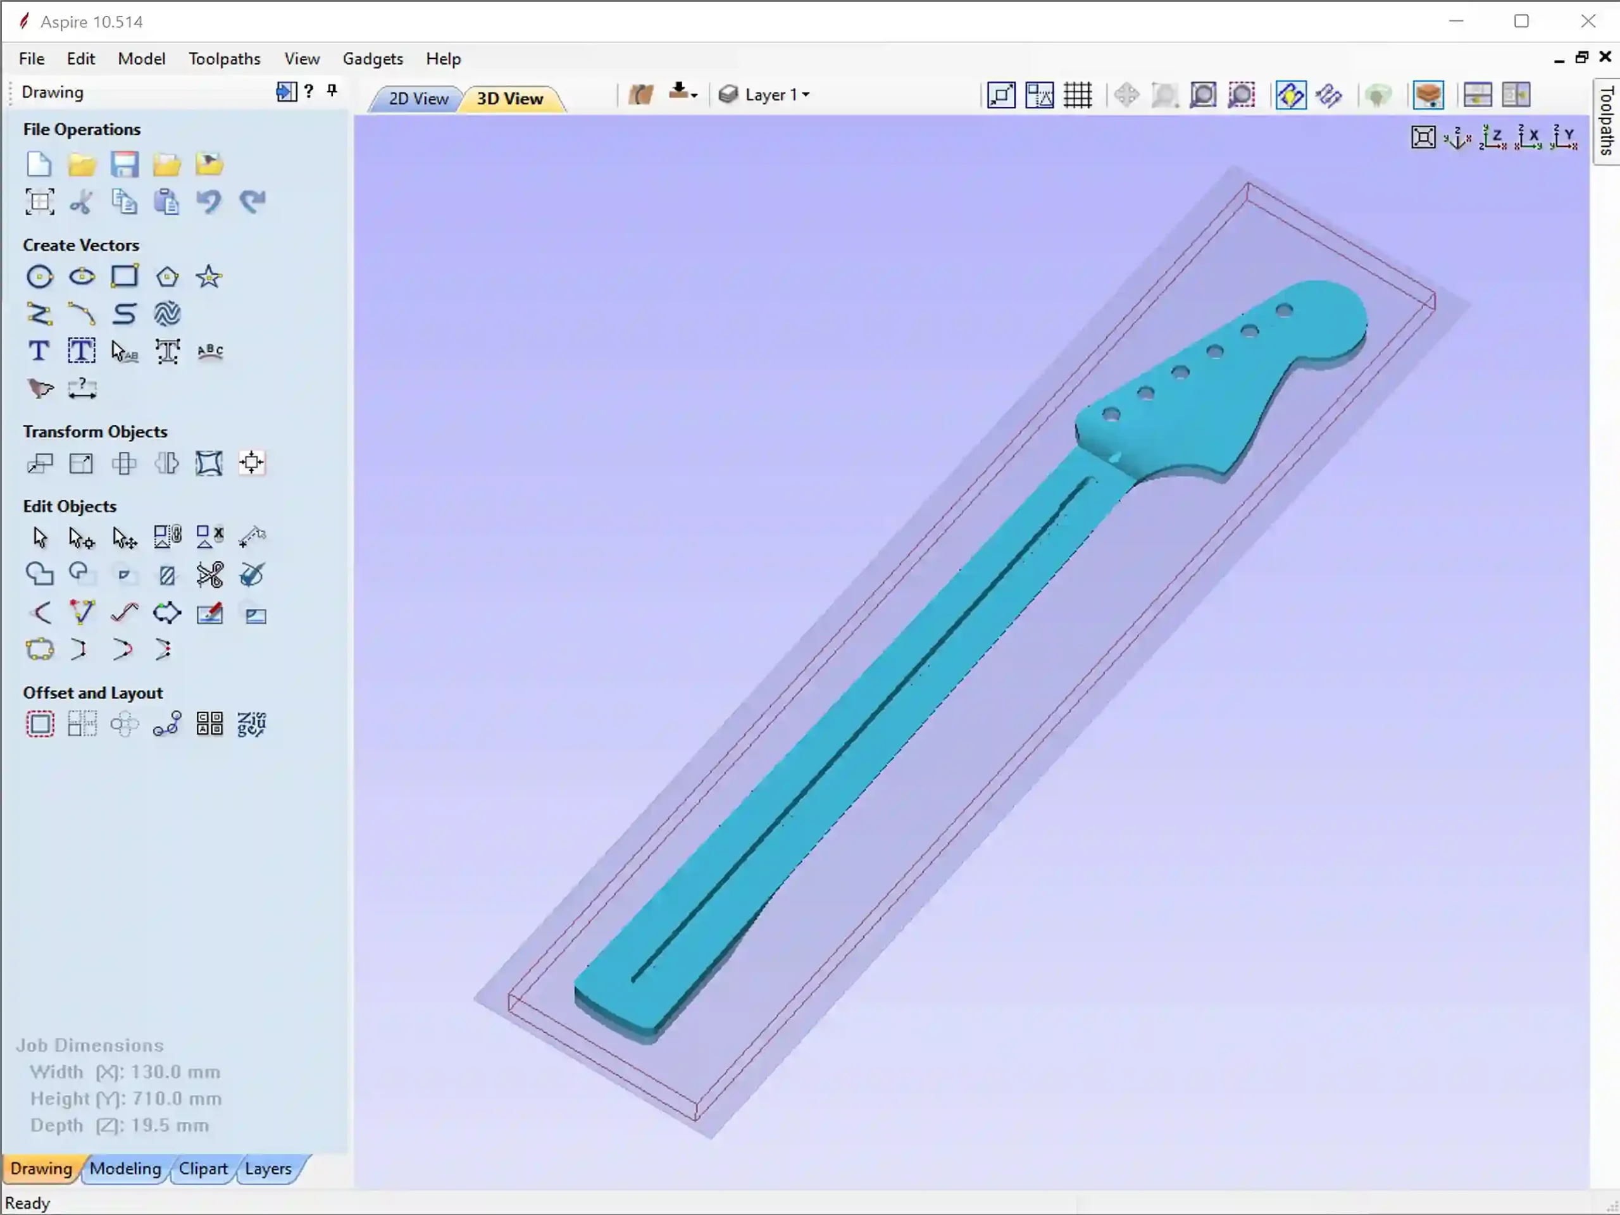1620x1215 pixels.
Task: Create a new file
Action: point(39,164)
